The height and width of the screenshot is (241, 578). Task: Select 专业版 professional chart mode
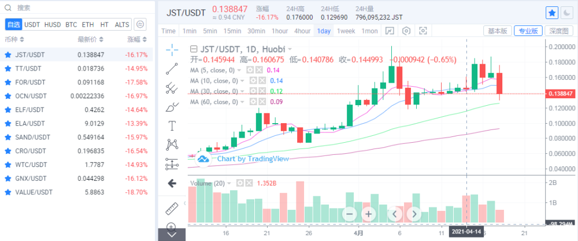528,31
